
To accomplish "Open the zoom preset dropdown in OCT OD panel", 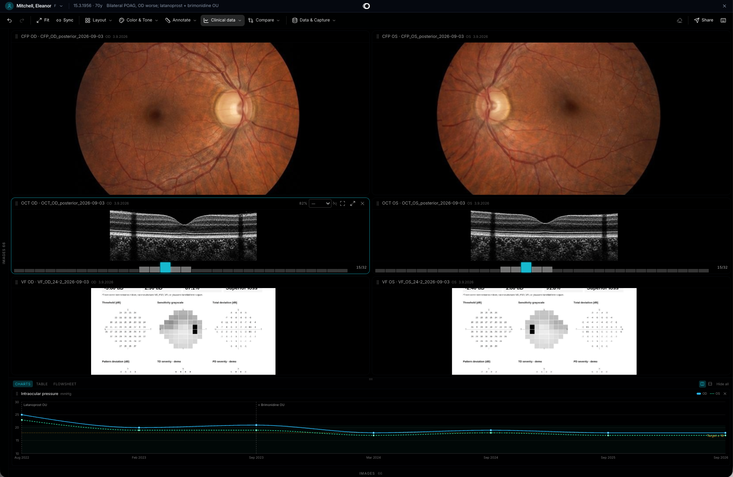I will (320, 203).
